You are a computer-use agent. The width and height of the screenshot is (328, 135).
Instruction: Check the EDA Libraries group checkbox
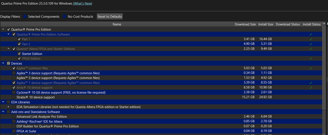[9, 102]
